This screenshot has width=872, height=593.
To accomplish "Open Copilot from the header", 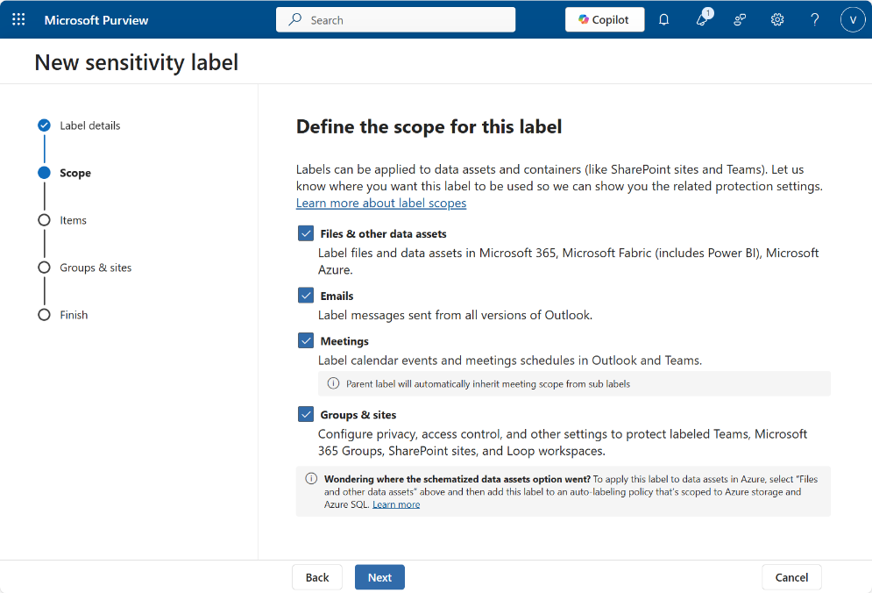I will point(604,19).
